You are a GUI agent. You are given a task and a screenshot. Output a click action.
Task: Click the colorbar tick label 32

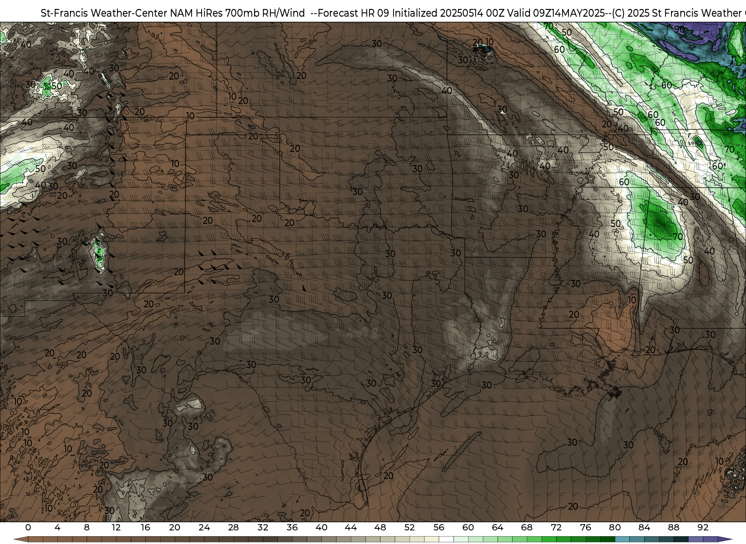[263, 528]
